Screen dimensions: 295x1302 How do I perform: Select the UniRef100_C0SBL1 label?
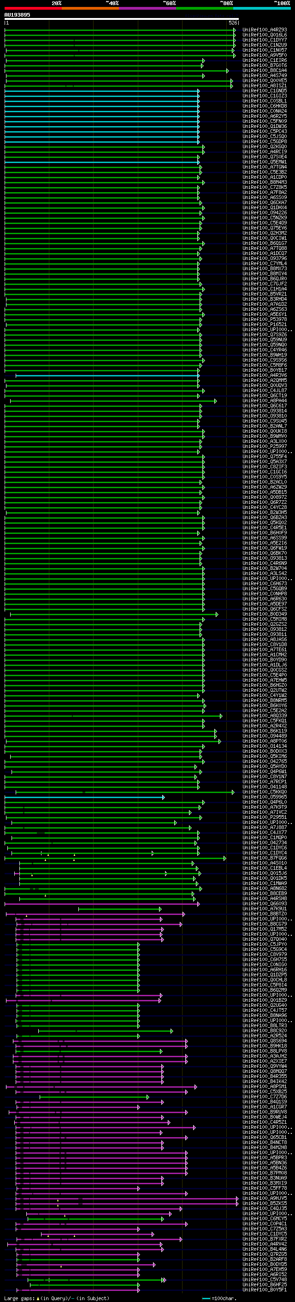tap(265, 101)
